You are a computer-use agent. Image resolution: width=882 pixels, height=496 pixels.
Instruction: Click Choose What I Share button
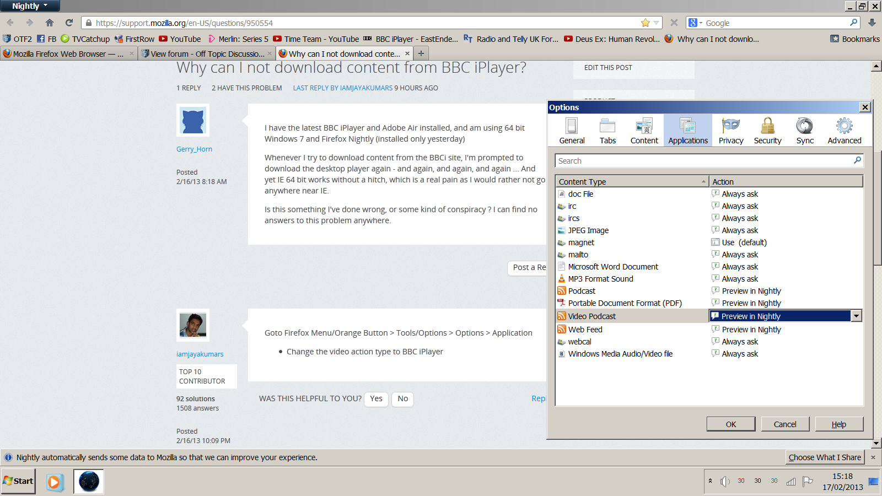[x=825, y=457]
